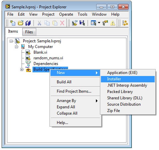The image size is (159, 150).
Task: Click the New Project toolbar icon
Action: coord(13,23)
